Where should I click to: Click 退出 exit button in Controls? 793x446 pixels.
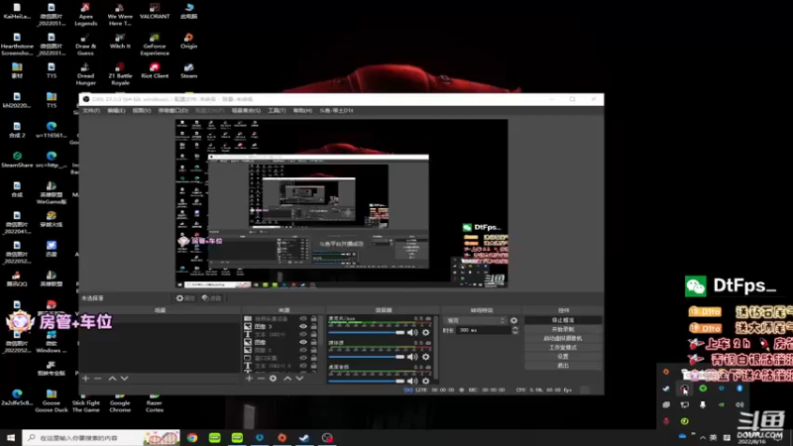coord(563,365)
